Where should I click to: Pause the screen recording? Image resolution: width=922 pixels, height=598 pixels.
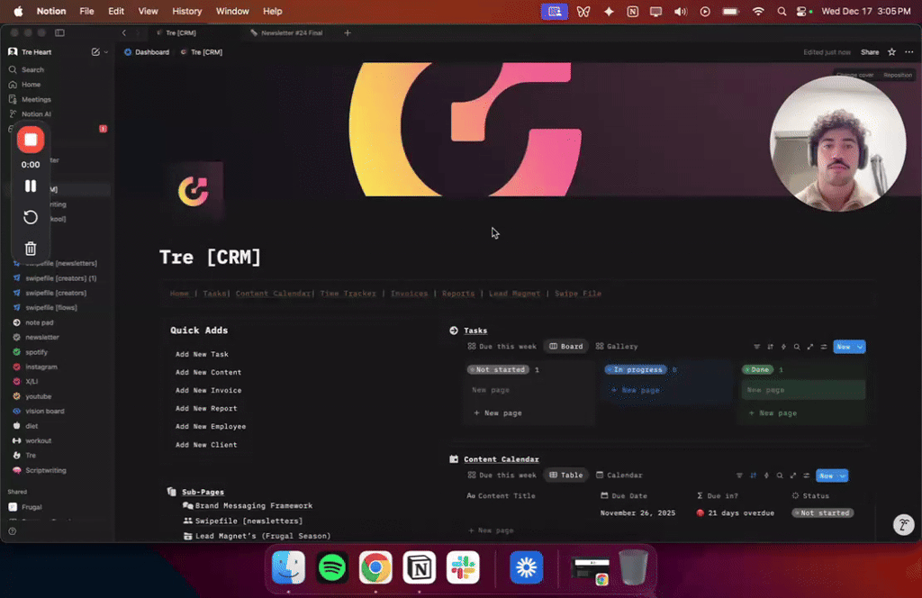pyautogui.click(x=30, y=186)
